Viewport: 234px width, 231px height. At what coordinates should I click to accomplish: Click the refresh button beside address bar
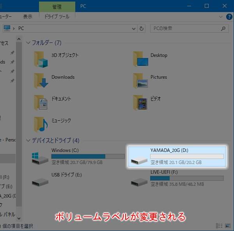[x=141, y=28]
